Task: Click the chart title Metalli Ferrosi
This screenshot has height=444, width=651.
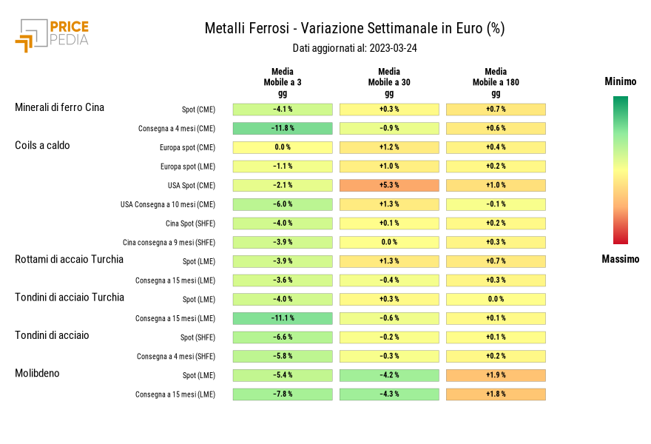Action: tap(354, 29)
